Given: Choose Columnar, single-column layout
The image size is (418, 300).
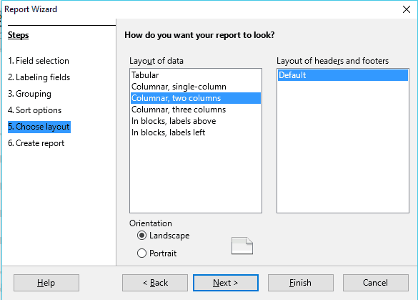Looking at the screenshot, I should tap(195, 87).
